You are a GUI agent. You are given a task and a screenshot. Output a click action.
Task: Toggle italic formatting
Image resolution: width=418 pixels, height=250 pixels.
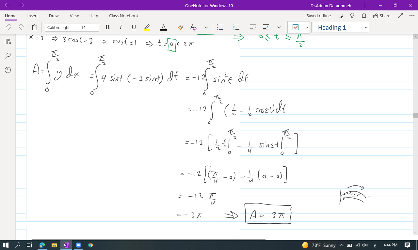click(x=121, y=27)
